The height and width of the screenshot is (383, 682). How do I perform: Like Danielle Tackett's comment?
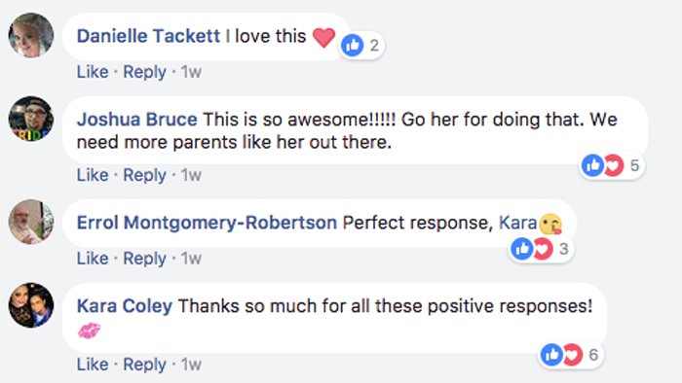pos(93,72)
